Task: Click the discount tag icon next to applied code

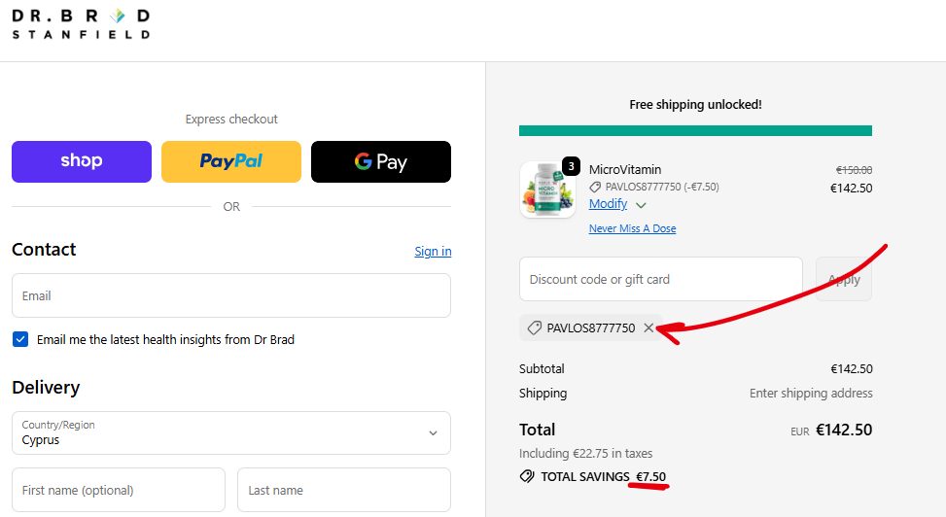Action: coord(534,328)
